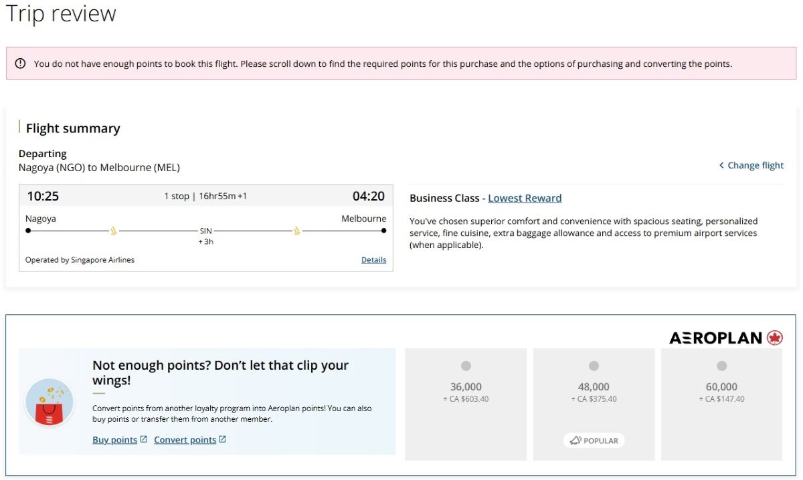Click '1 stop | 16hr55m +1' text
The image size is (803, 480).
[x=205, y=197]
